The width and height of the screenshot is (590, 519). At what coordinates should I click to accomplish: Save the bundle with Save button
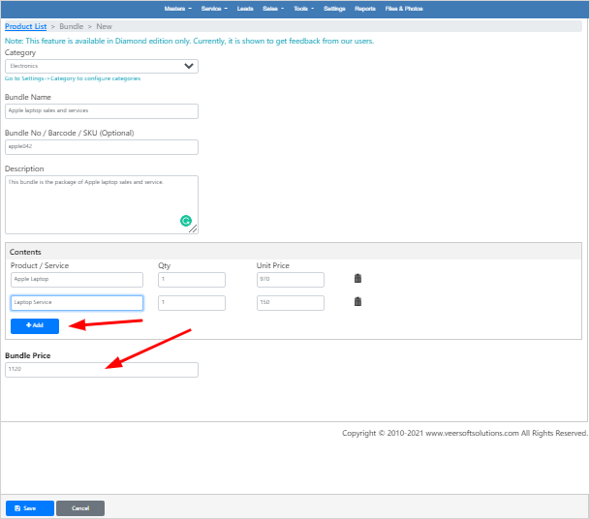tap(30, 508)
